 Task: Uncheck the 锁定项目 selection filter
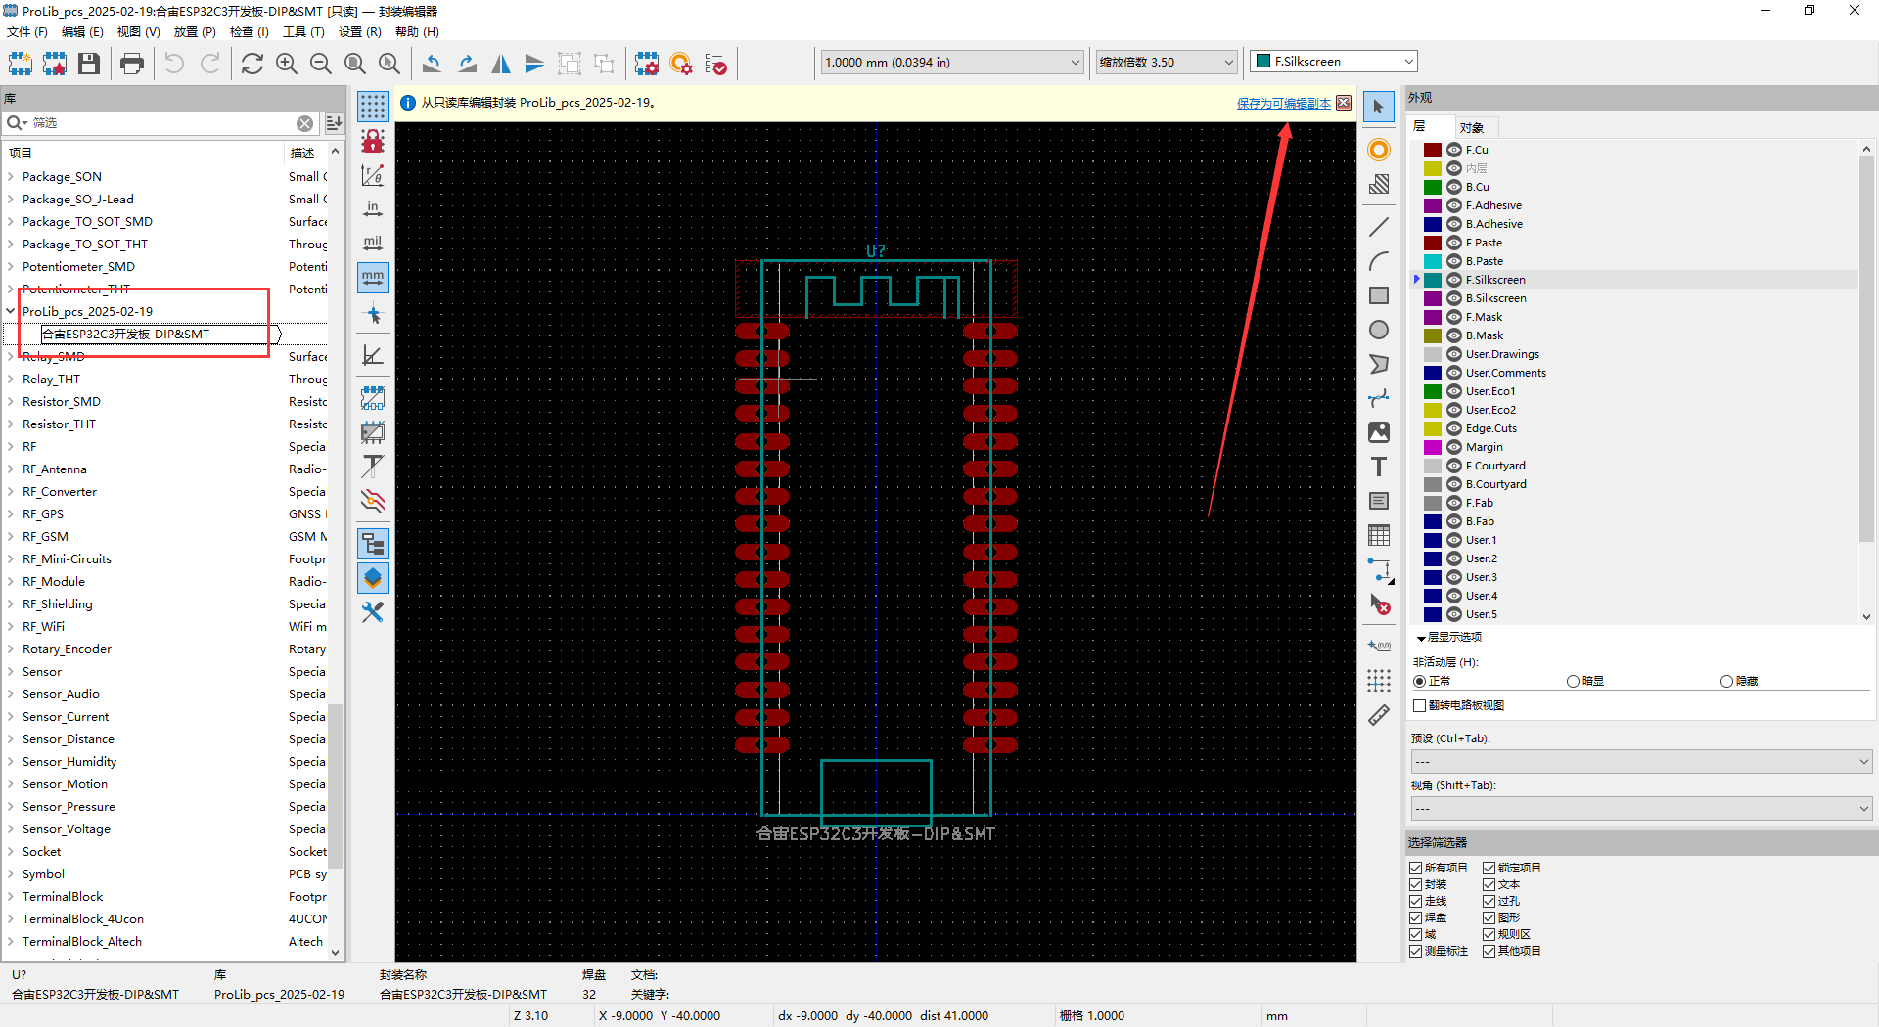1489,868
